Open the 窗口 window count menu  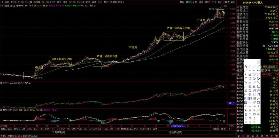10,129
